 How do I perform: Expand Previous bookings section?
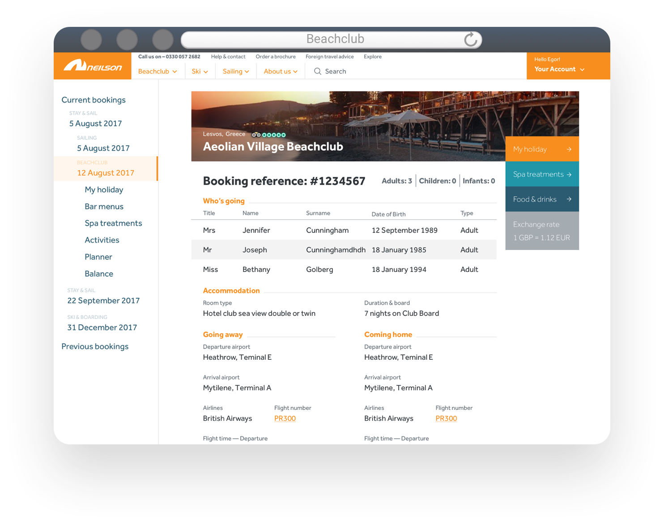point(95,347)
